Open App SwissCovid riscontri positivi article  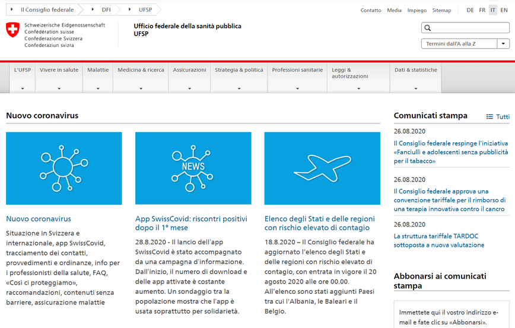click(x=191, y=223)
